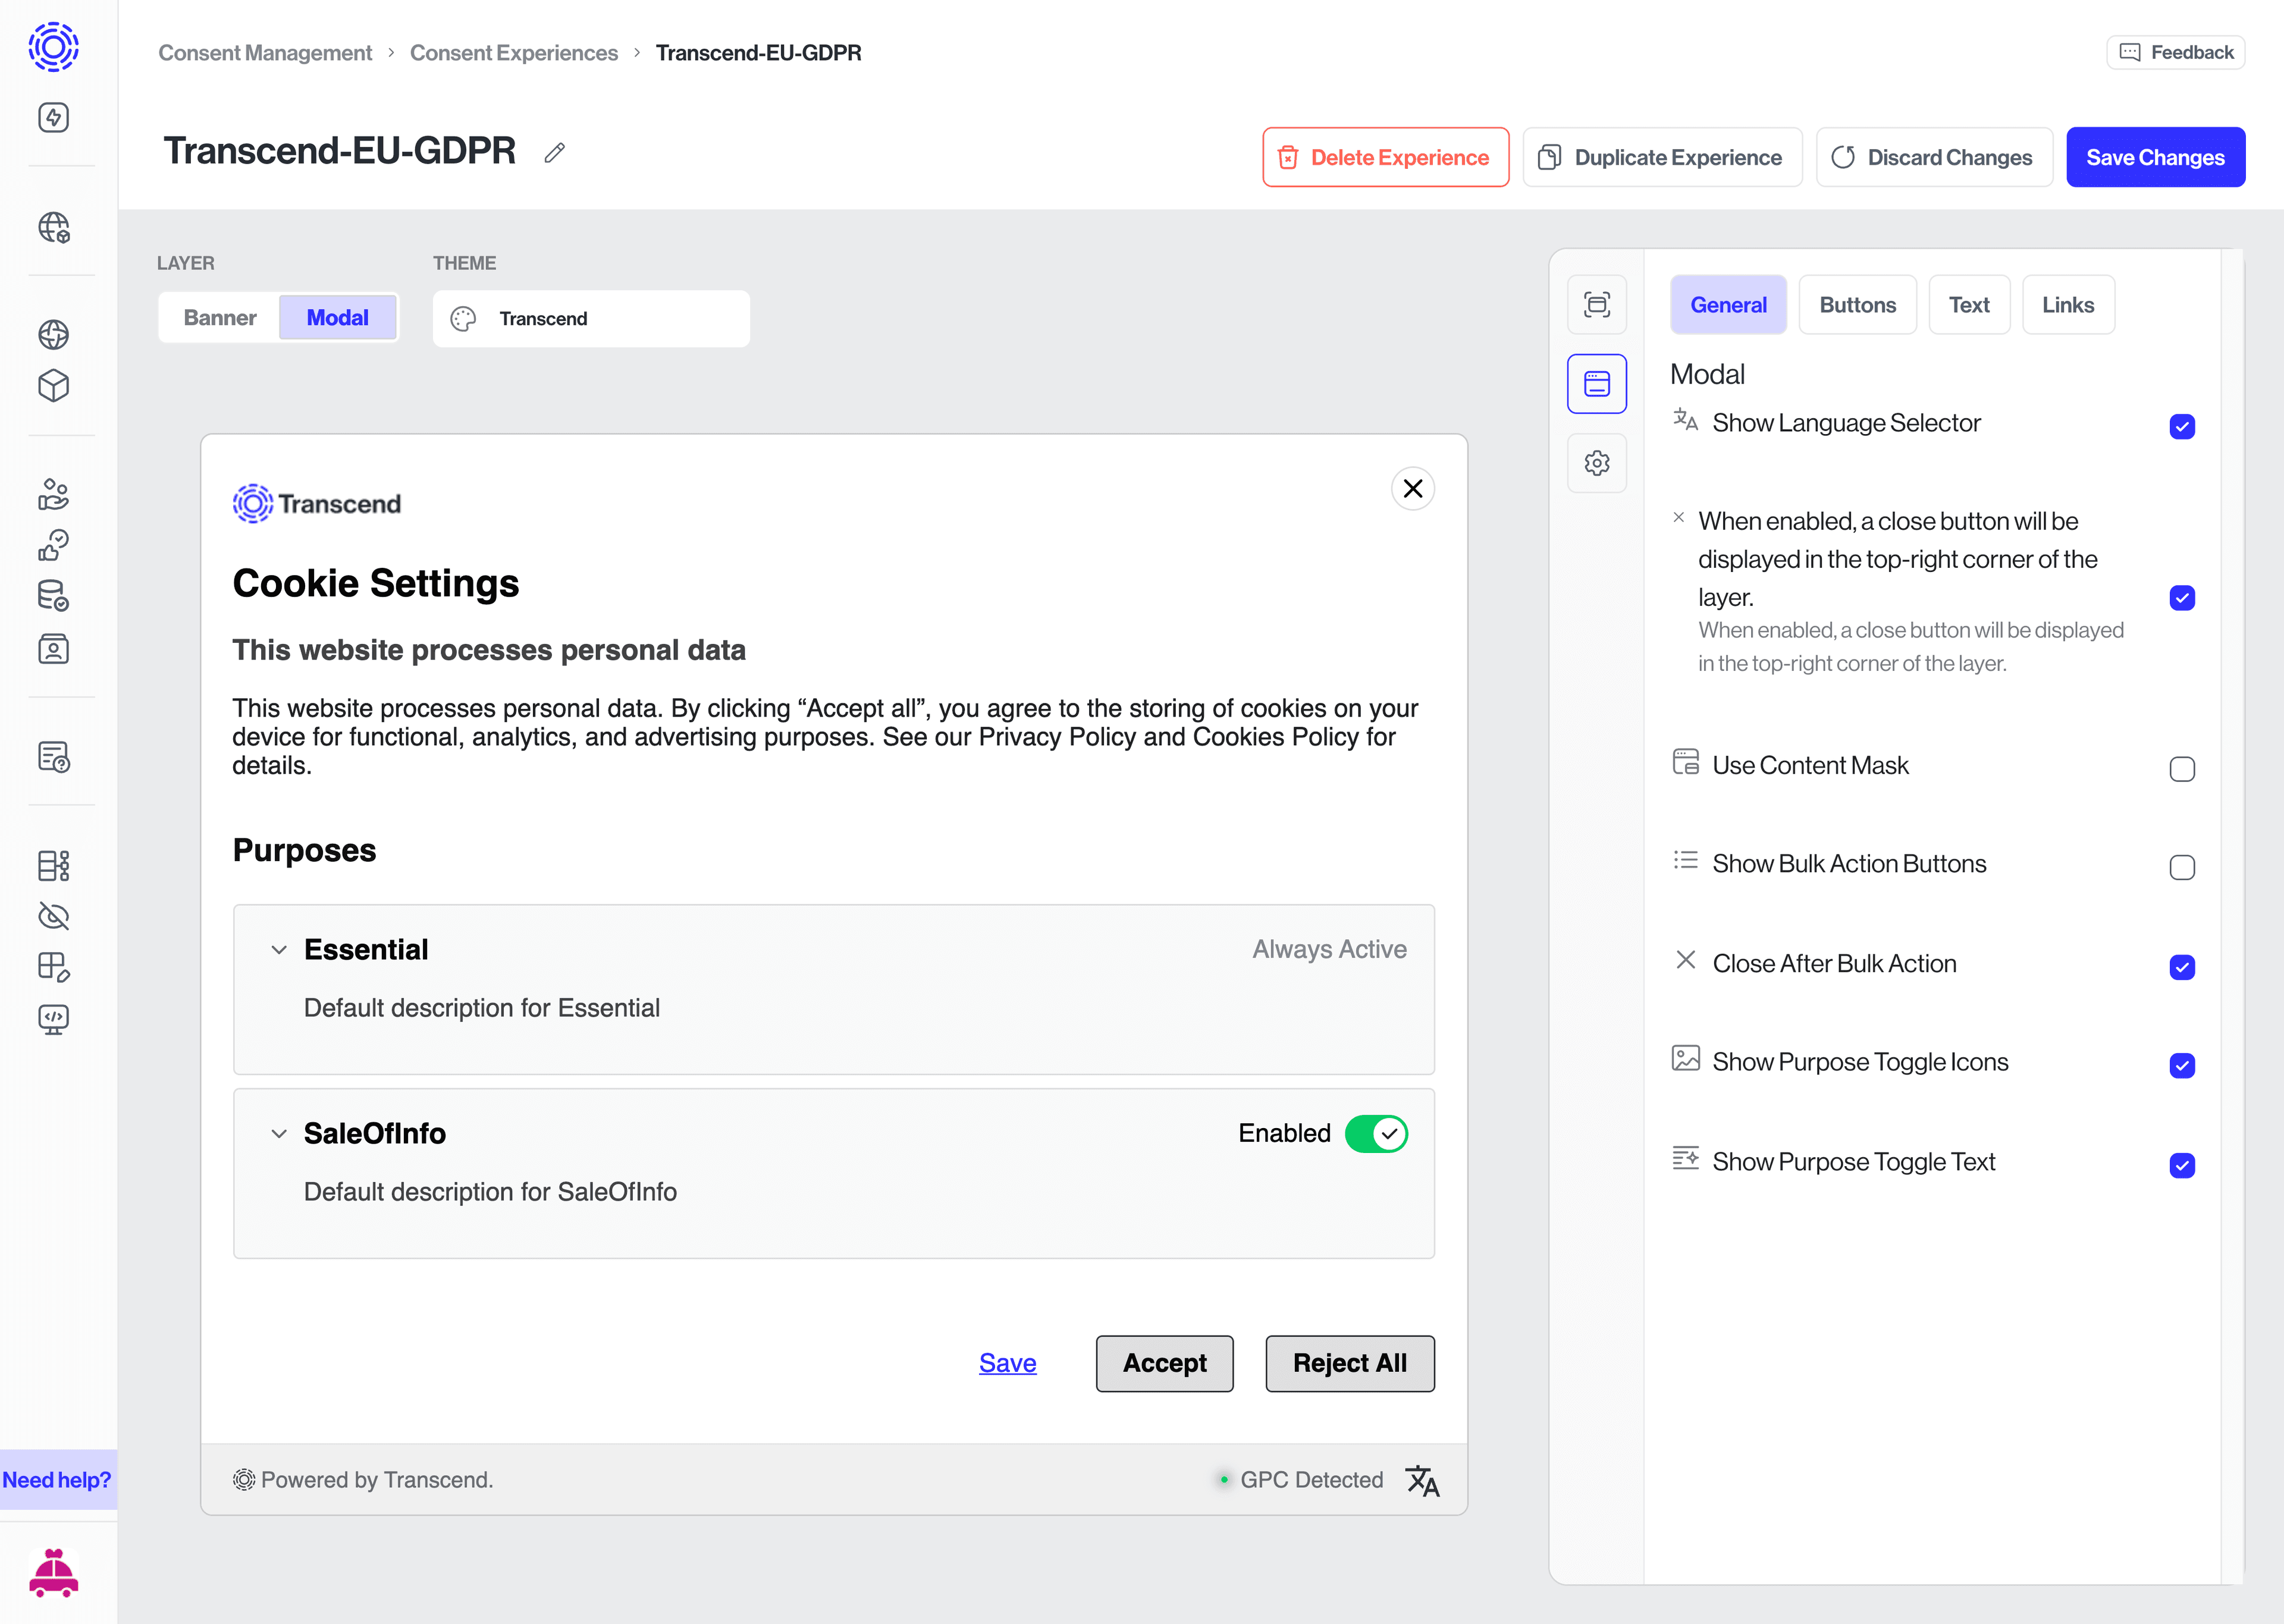The width and height of the screenshot is (2284, 1624).
Task: Open the globe with cube sidebar icon
Action: [x=52, y=228]
